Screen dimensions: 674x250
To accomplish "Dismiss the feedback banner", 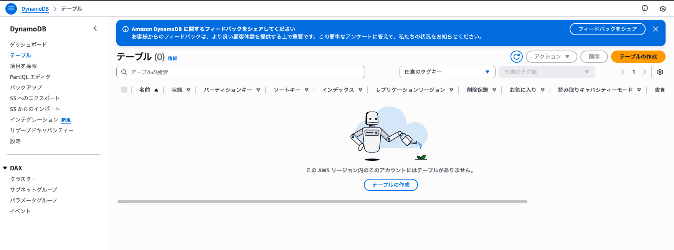I will pyautogui.click(x=656, y=29).
